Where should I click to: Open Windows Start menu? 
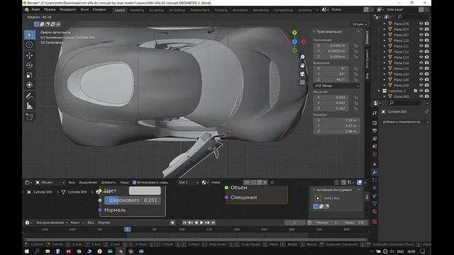pos(27,251)
